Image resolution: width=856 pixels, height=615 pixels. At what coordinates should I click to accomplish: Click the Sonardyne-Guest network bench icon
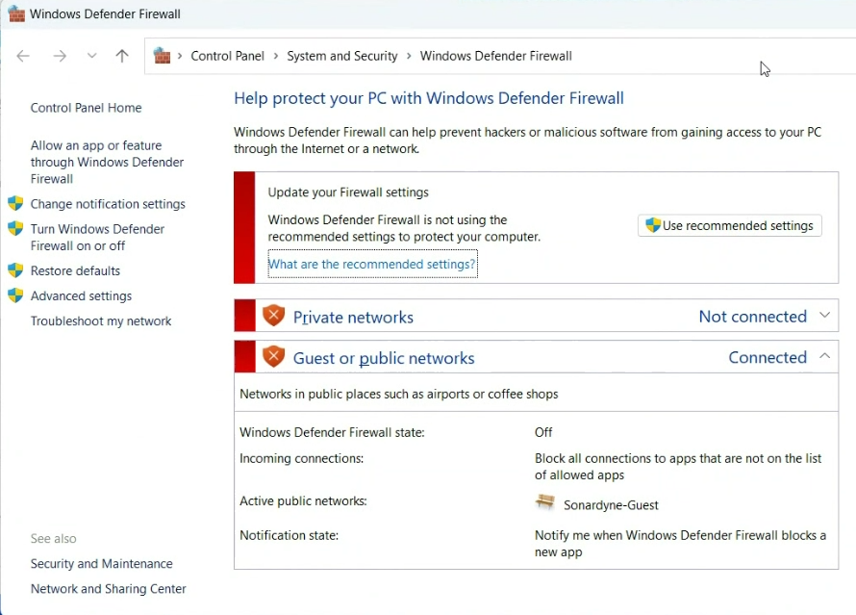tap(544, 502)
